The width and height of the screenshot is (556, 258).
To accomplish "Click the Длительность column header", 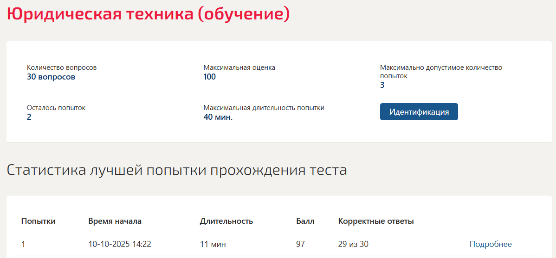I will point(226,221).
